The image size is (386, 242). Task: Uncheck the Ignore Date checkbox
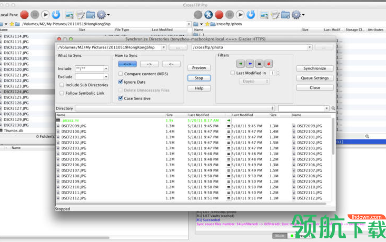tap(121, 82)
